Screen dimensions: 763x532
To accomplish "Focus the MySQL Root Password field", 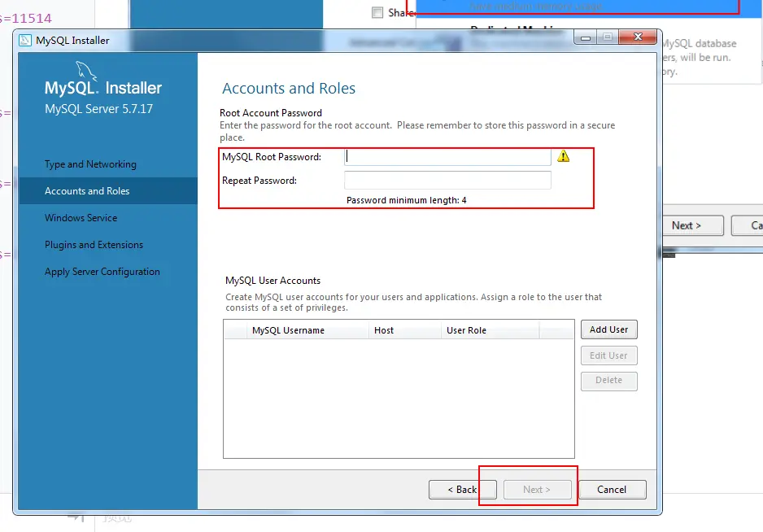I will click(447, 157).
